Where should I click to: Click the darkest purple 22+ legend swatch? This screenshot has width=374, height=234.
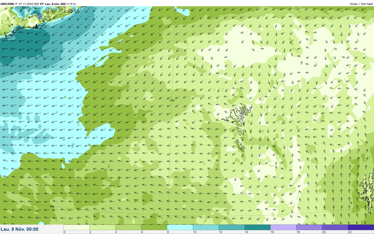361,227
